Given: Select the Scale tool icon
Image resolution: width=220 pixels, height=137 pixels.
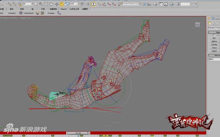Looking at the screenshot, I should 67,4.
